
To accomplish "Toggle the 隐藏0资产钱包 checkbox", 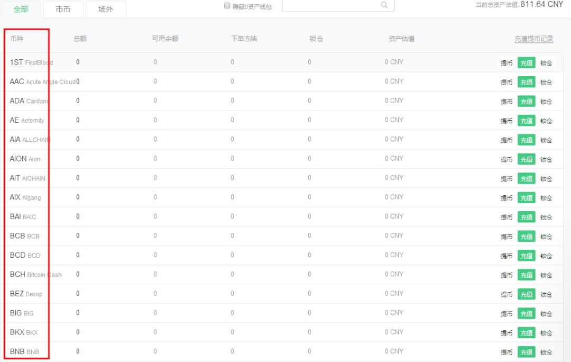I will (x=227, y=6).
